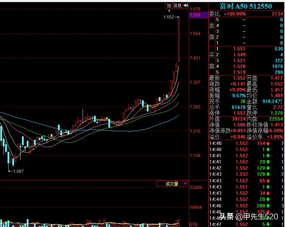Select the 14:43 tick priced 1.551
285x227 pixels.
pyautogui.click(x=247, y=187)
